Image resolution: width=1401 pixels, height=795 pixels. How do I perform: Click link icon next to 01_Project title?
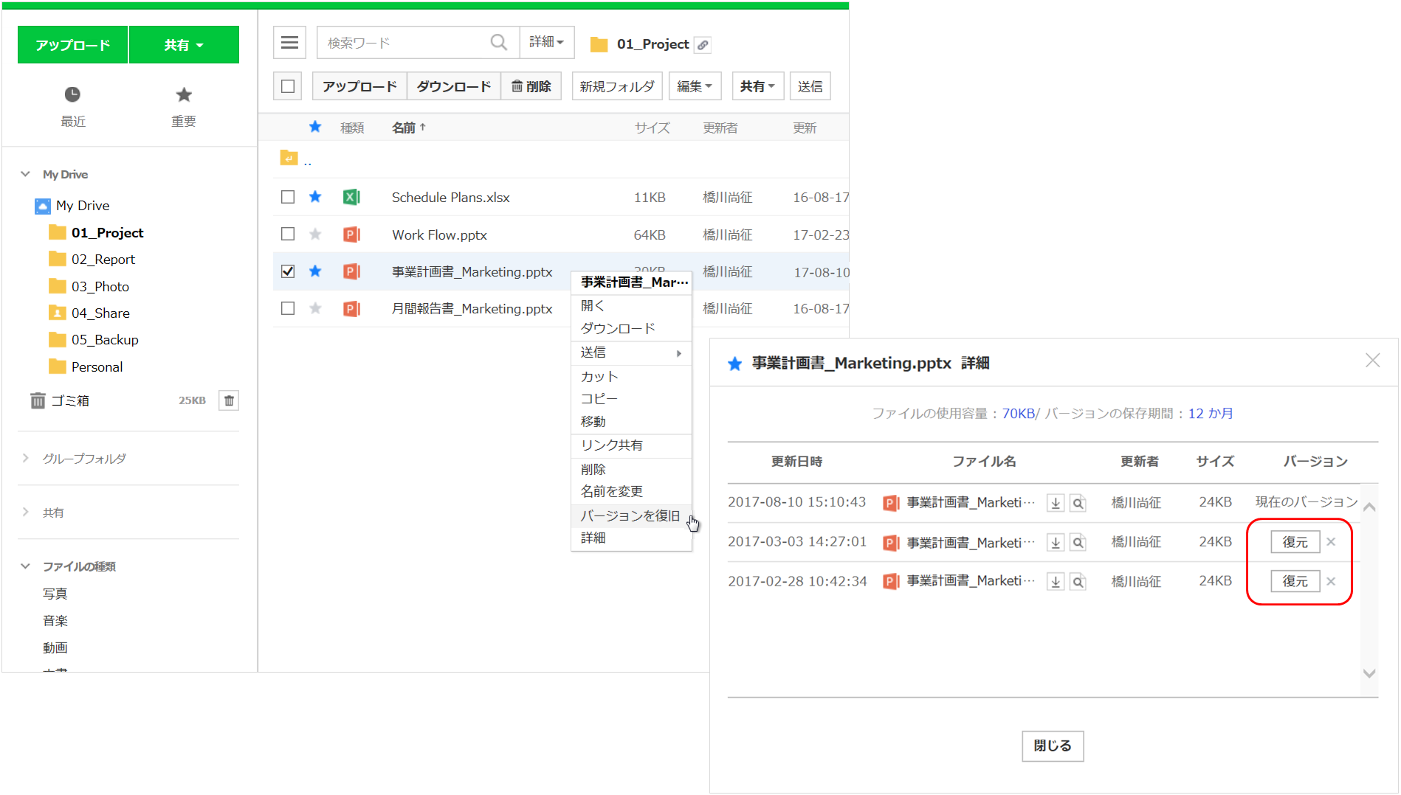[x=703, y=45]
